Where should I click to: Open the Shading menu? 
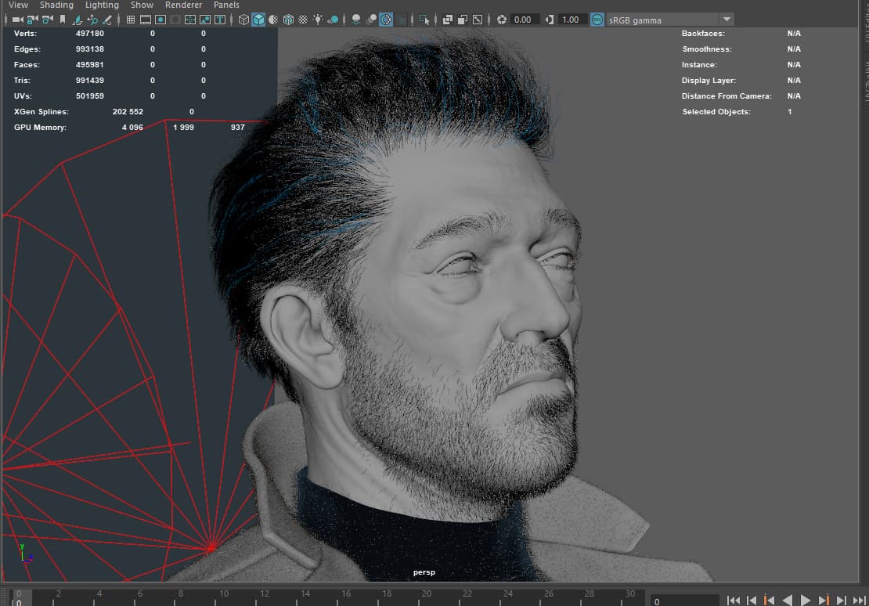[x=56, y=5]
